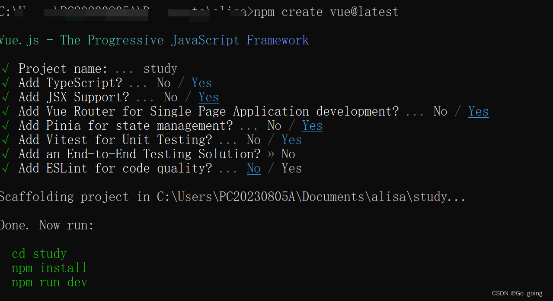Click the 'Scaffolding project in' path line
The height and width of the screenshot is (301, 553).
click(233, 197)
